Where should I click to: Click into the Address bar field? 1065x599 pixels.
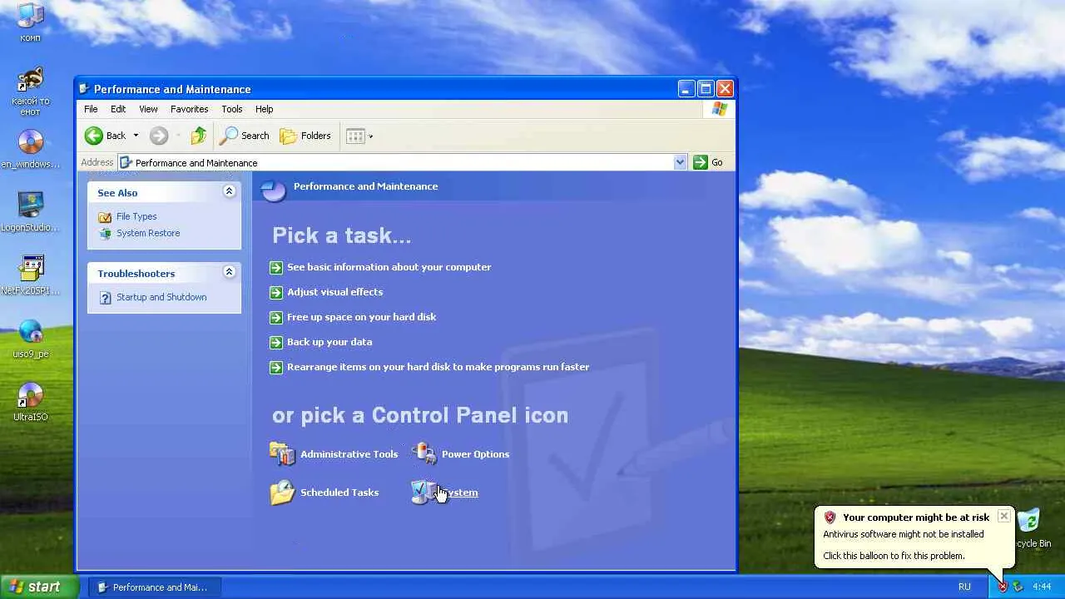[402, 162]
